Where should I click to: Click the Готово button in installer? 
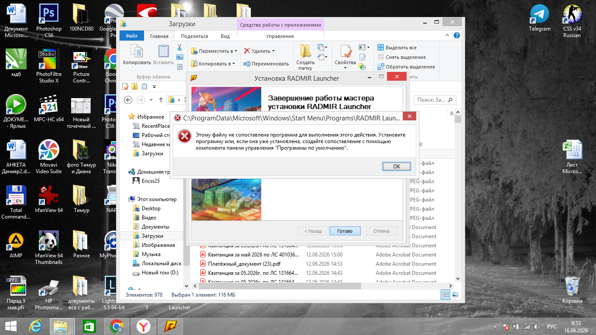pyautogui.click(x=345, y=231)
